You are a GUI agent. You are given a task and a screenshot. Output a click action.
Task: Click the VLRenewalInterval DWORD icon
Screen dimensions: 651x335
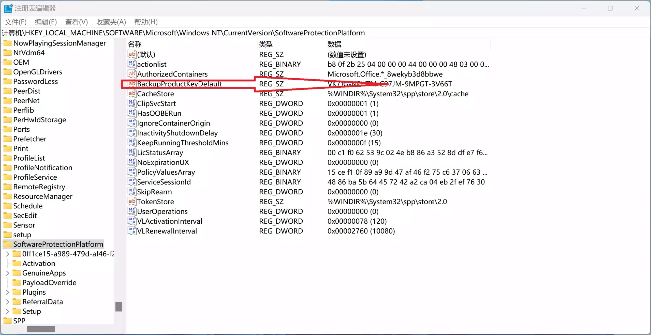pos(132,231)
